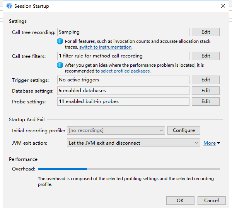Open the Initial recording profile dropdown
232x211 pixels.
tap(116, 130)
